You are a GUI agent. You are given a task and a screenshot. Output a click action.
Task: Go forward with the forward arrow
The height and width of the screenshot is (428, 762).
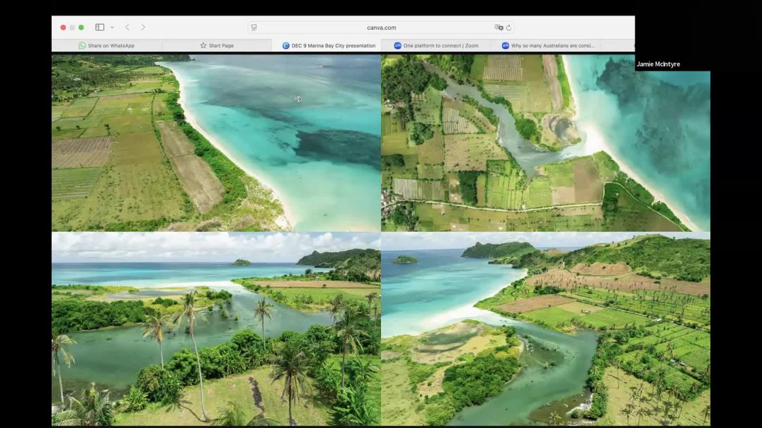143,28
